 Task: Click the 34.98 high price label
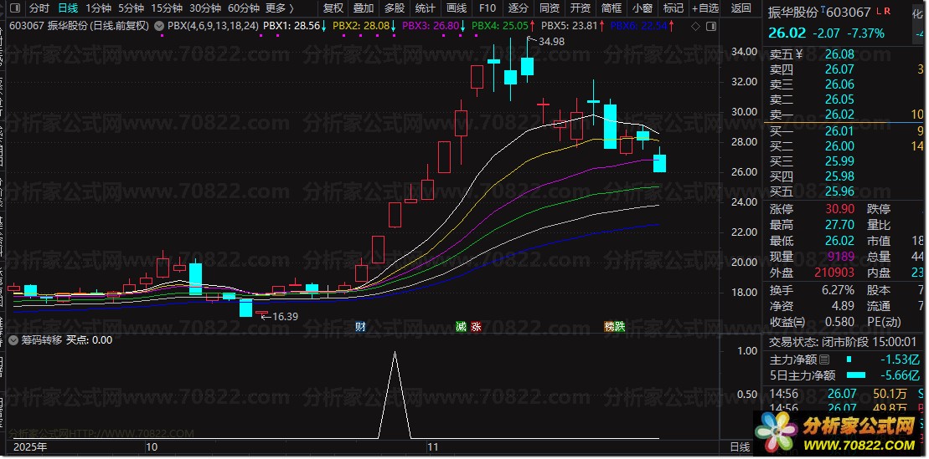(551, 42)
